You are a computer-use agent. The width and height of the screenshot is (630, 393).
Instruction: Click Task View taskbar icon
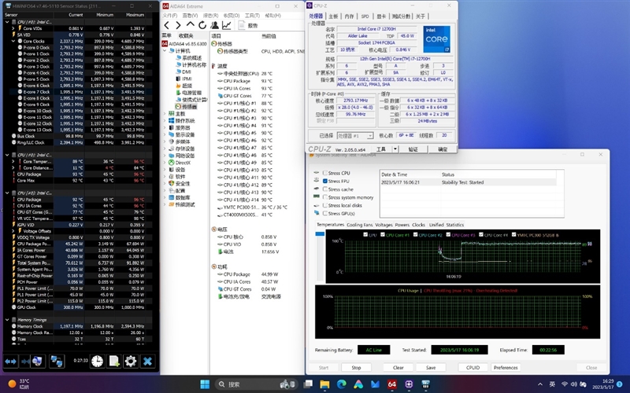click(x=308, y=384)
